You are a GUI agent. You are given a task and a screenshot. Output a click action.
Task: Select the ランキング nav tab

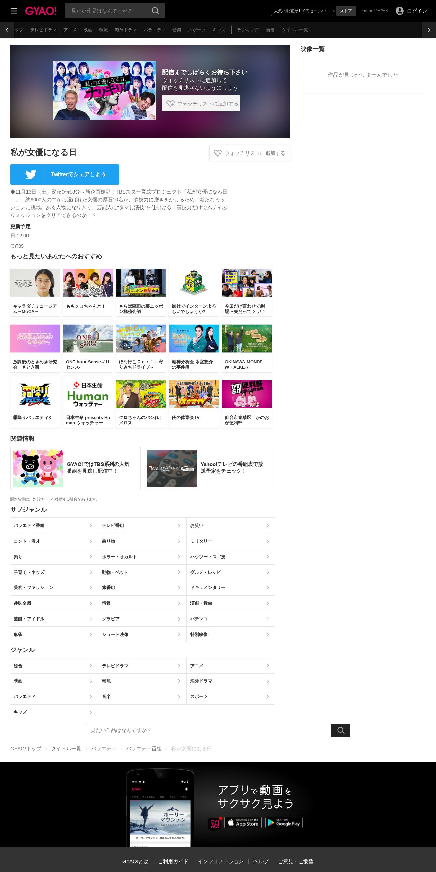248,30
